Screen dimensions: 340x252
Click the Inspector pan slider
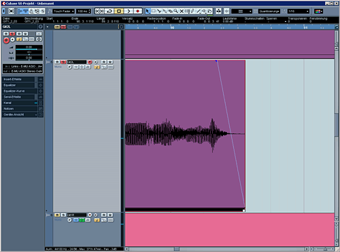click(x=29, y=52)
